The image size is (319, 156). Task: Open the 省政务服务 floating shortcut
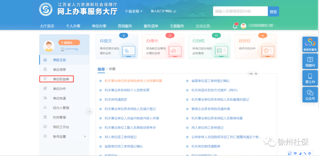pos(310,45)
